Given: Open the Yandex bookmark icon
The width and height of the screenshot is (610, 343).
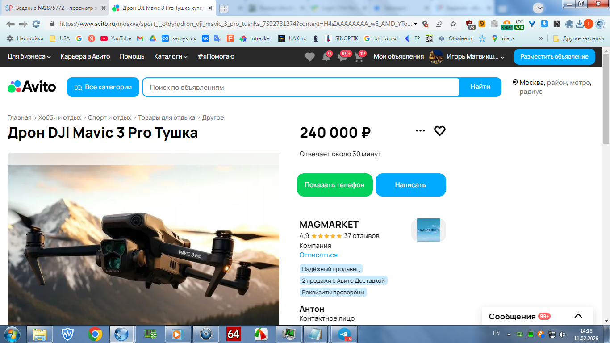Looking at the screenshot, I should point(92,38).
